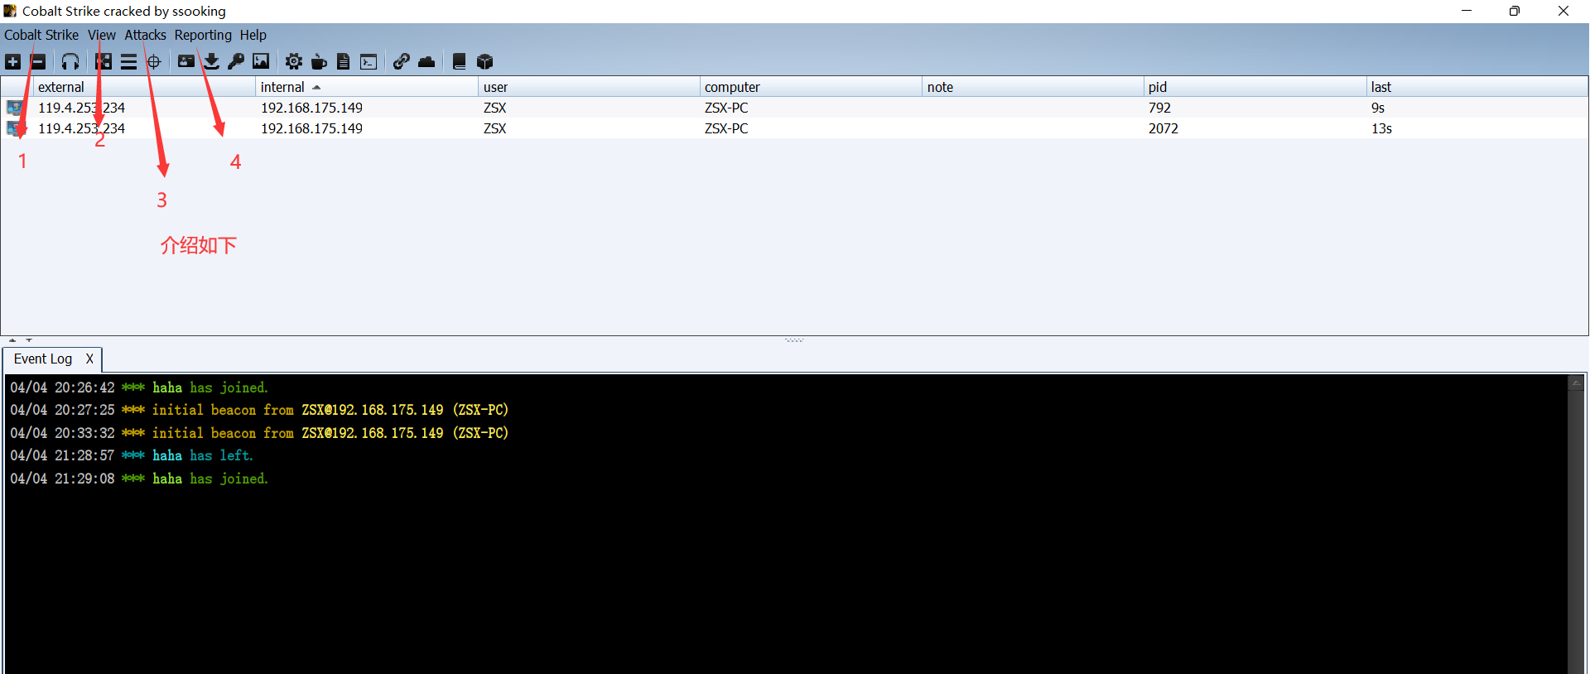Open the View menu
Viewport: 1590px width, 674px height.
[x=102, y=35]
